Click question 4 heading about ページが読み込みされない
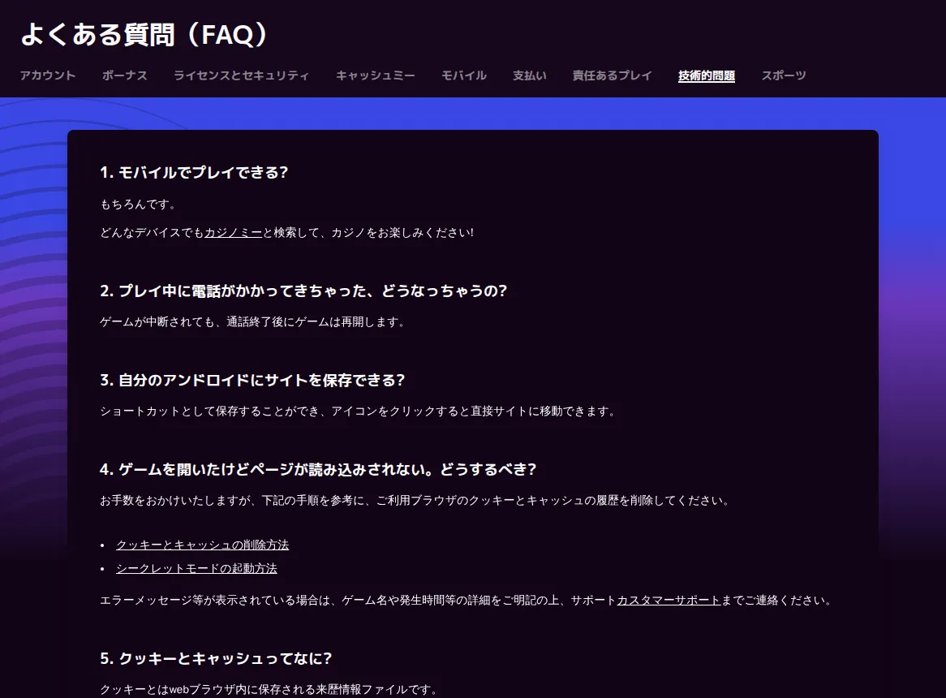Viewport: 946px width, 698px height. click(318, 469)
